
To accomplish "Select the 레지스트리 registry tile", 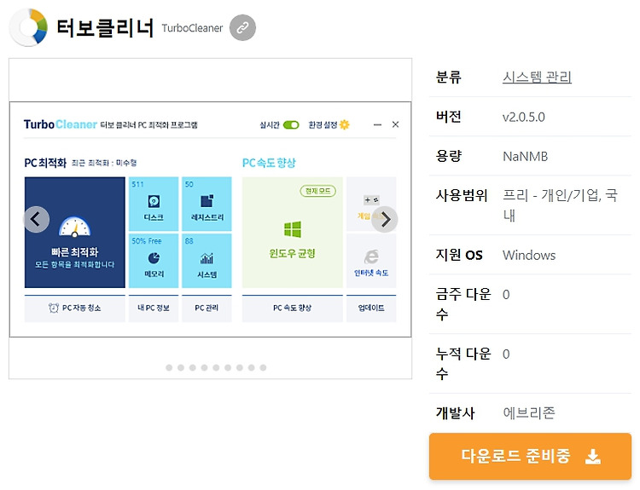I will pyautogui.click(x=207, y=204).
